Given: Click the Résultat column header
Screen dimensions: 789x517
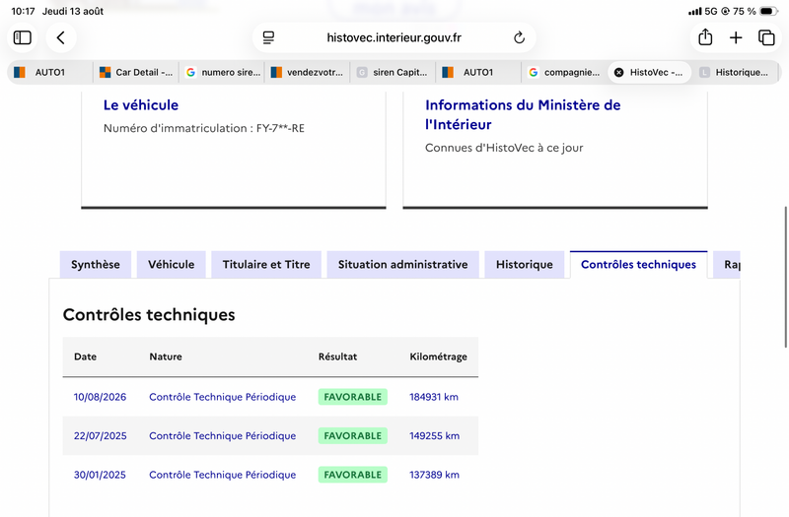Looking at the screenshot, I should [x=337, y=356].
